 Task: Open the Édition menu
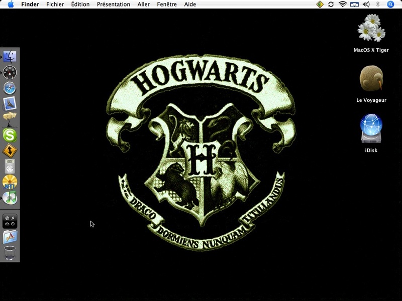point(80,5)
